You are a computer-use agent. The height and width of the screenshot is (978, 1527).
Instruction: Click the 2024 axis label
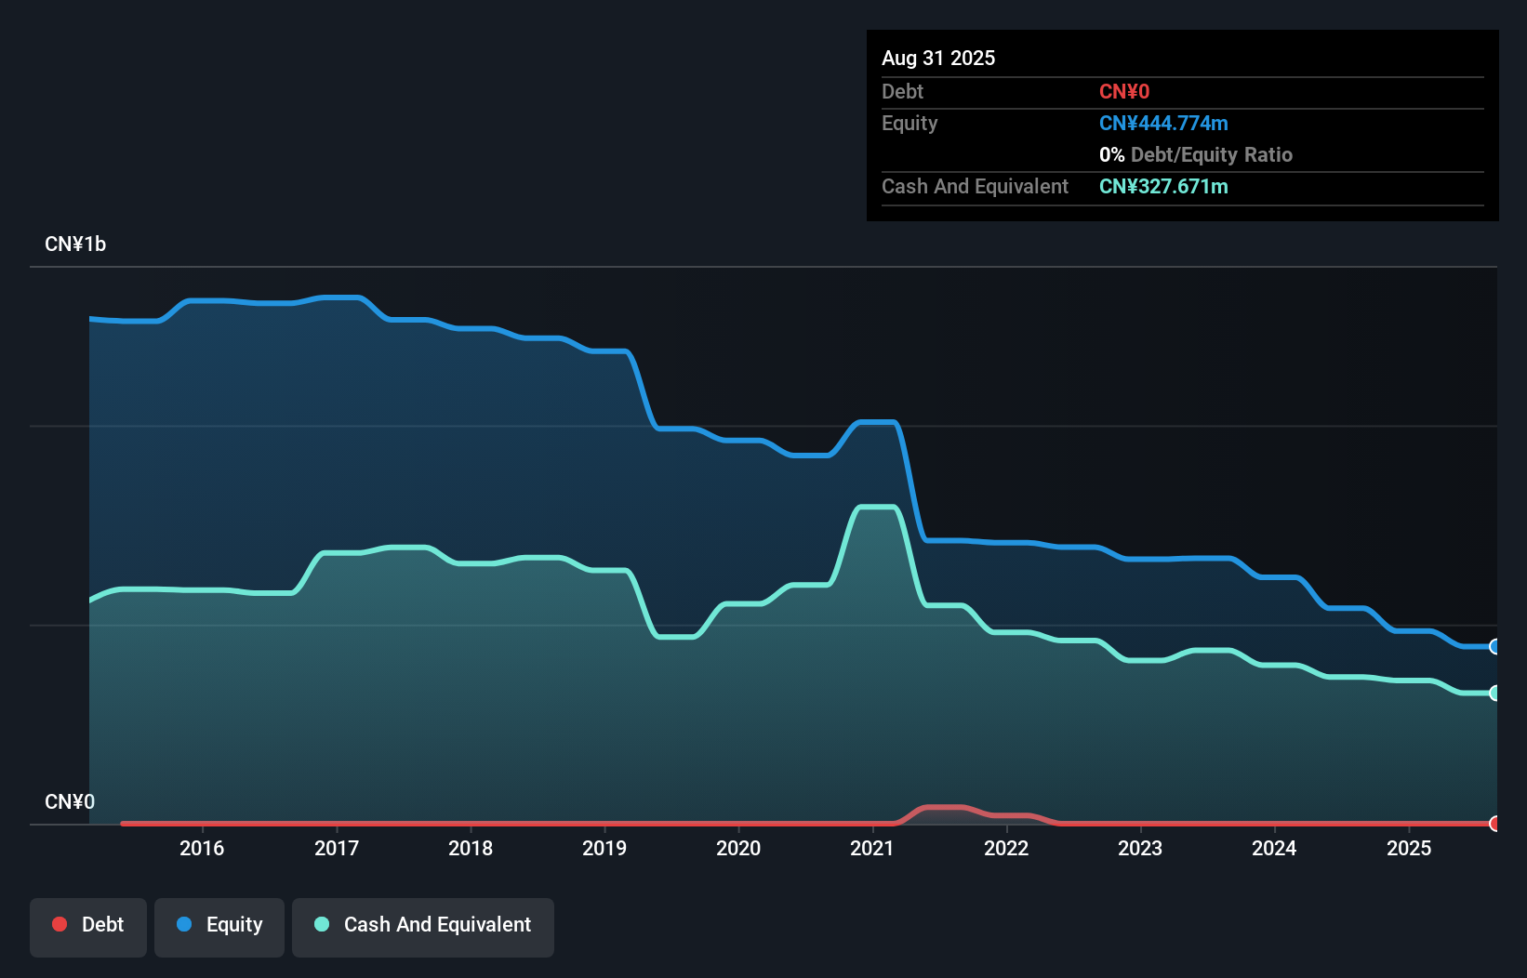pos(1274,848)
